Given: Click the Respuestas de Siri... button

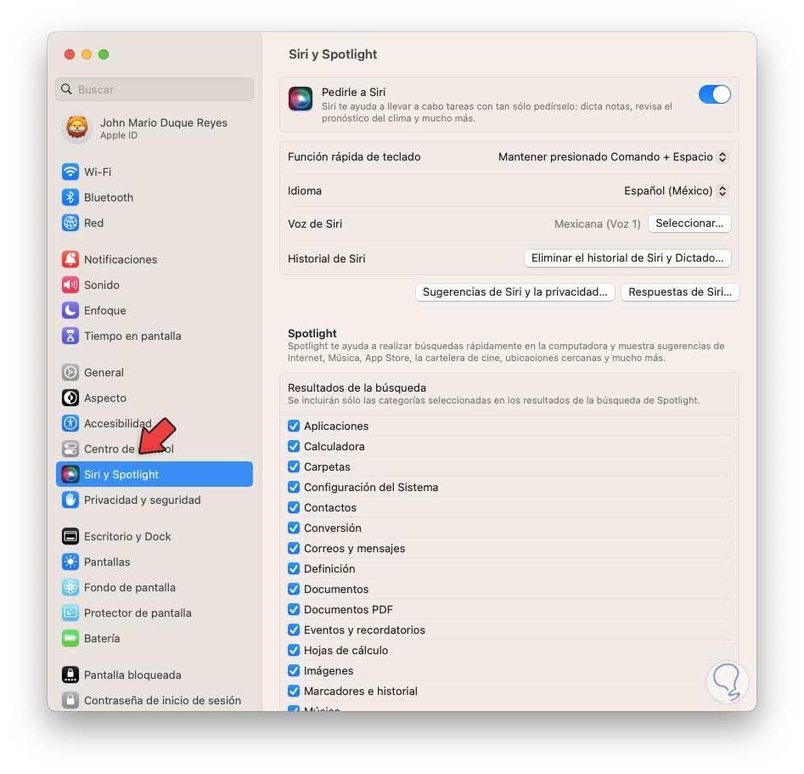Looking at the screenshot, I should coord(680,292).
